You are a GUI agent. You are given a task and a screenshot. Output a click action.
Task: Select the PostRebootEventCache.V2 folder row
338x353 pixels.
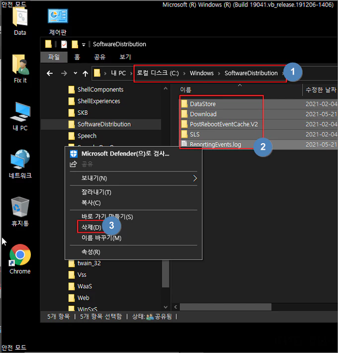pos(258,124)
